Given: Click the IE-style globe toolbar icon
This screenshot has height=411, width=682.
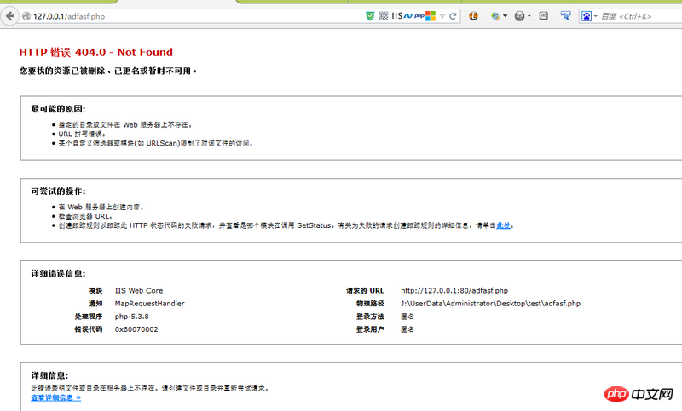Looking at the screenshot, I should coord(495,16).
